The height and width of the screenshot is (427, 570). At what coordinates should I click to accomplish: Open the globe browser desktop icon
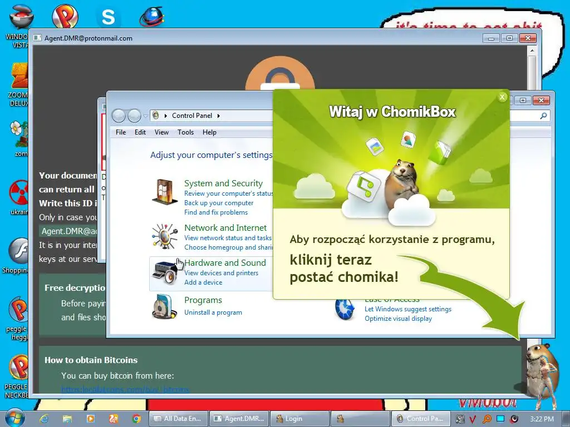(151, 17)
